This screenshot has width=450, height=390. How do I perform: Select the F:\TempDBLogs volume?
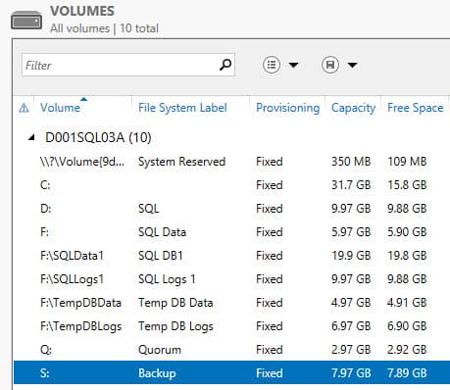tap(231, 326)
